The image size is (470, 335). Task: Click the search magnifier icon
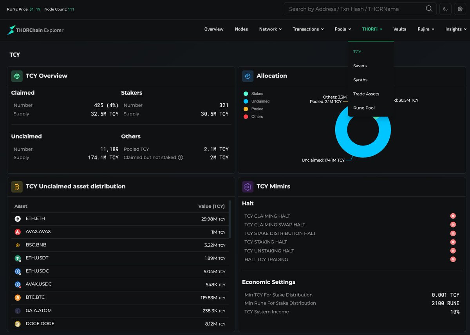pyautogui.click(x=429, y=9)
